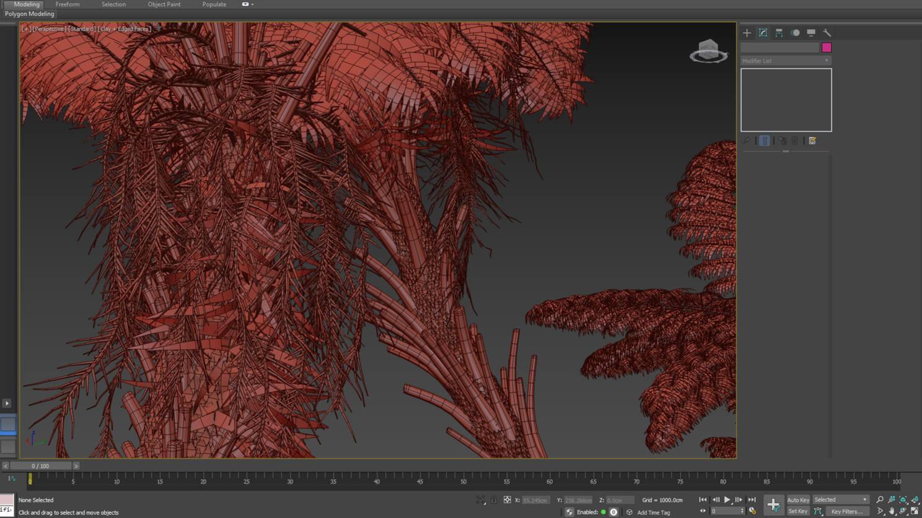This screenshot has height=518, width=922.
Task: Switch to the Freeform ribbon tab
Action: click(x=68, y=4)
